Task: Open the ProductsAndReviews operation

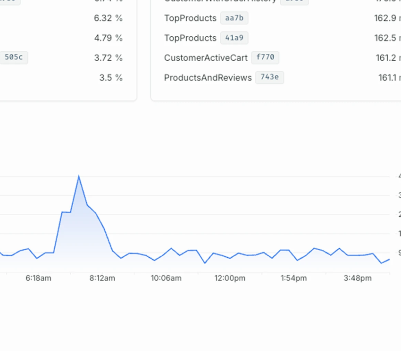Action: coord(208,78)
